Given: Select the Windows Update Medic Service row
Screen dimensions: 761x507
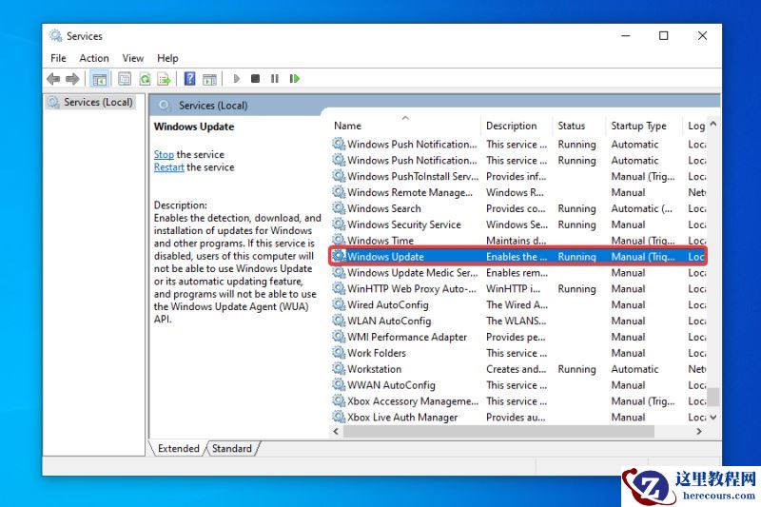Looking at the screenshot, I should [x=518, y=273].
